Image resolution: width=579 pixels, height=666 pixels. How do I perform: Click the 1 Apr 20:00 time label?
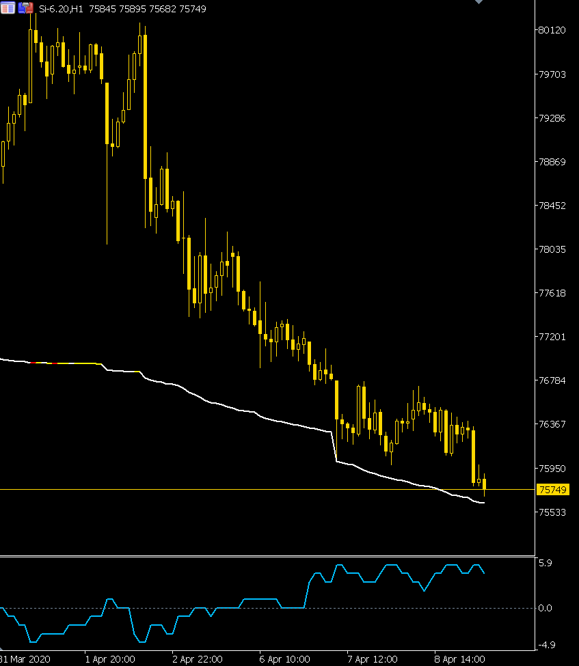(109, 659)
